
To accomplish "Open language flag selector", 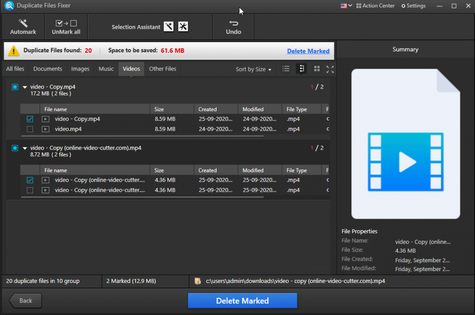I will [346, 6].
